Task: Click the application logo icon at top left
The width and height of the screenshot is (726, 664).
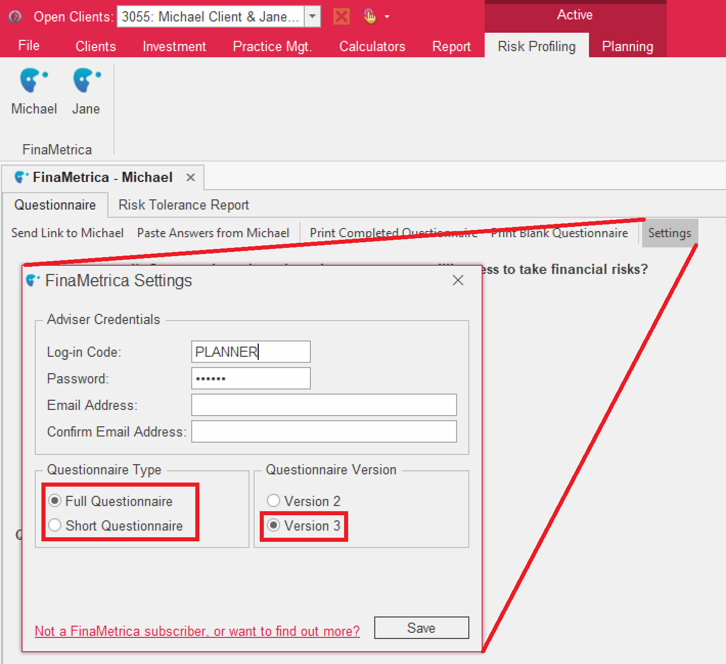Action: [15, 16]
